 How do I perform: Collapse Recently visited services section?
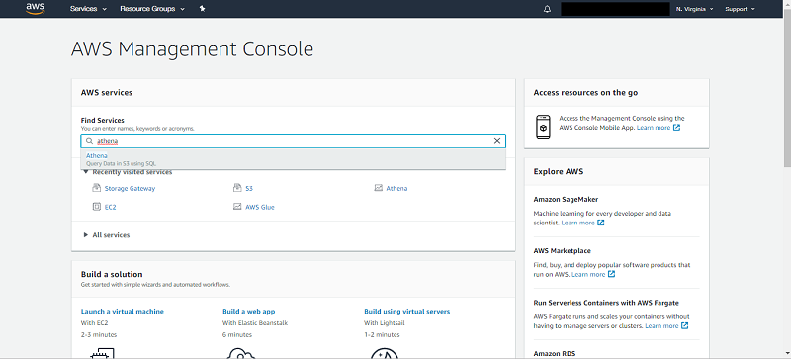pyautogui.click(x=128, y=172)
